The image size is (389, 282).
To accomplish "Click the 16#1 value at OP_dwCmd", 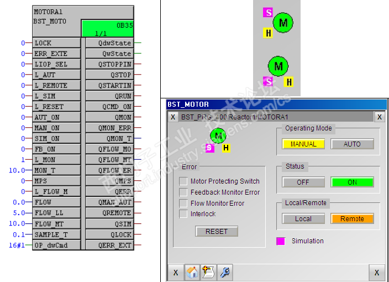I will pos(17,245).
